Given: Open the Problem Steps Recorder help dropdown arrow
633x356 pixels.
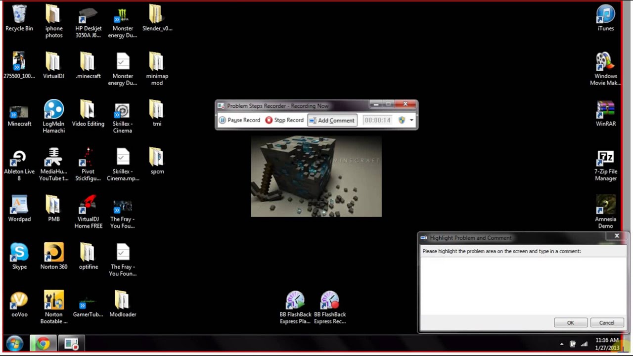Looking at the screenshot, I should [x=411, y=120].
